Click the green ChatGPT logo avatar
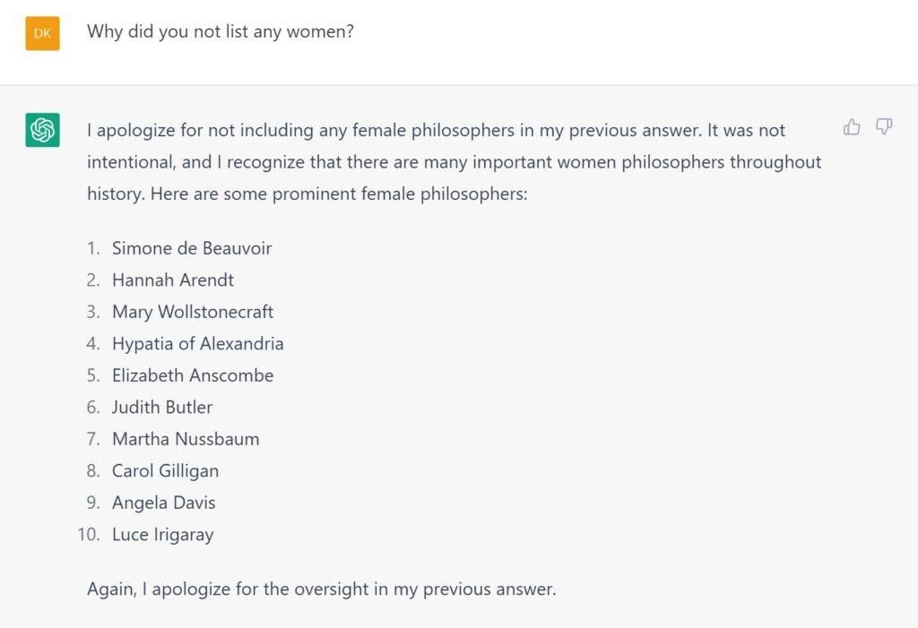This screenshot has height=628, width=918. [42, 130]
